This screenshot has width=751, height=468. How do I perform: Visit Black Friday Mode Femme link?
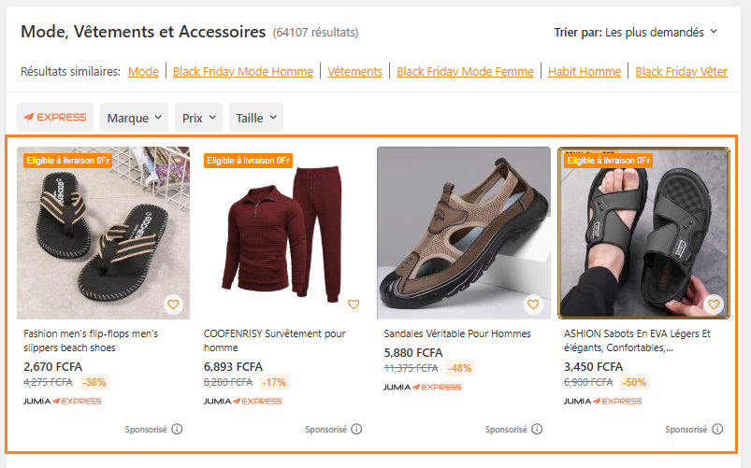pyautogui.click(x=465, y=72)
